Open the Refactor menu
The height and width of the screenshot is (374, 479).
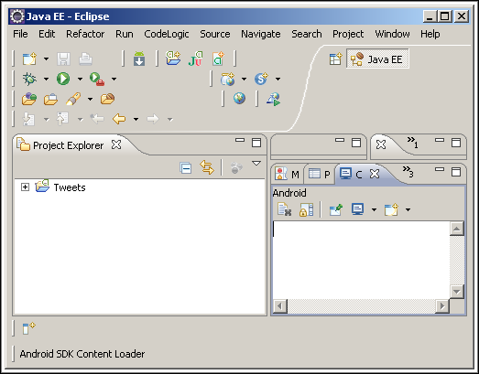click(x=85, y=34)
